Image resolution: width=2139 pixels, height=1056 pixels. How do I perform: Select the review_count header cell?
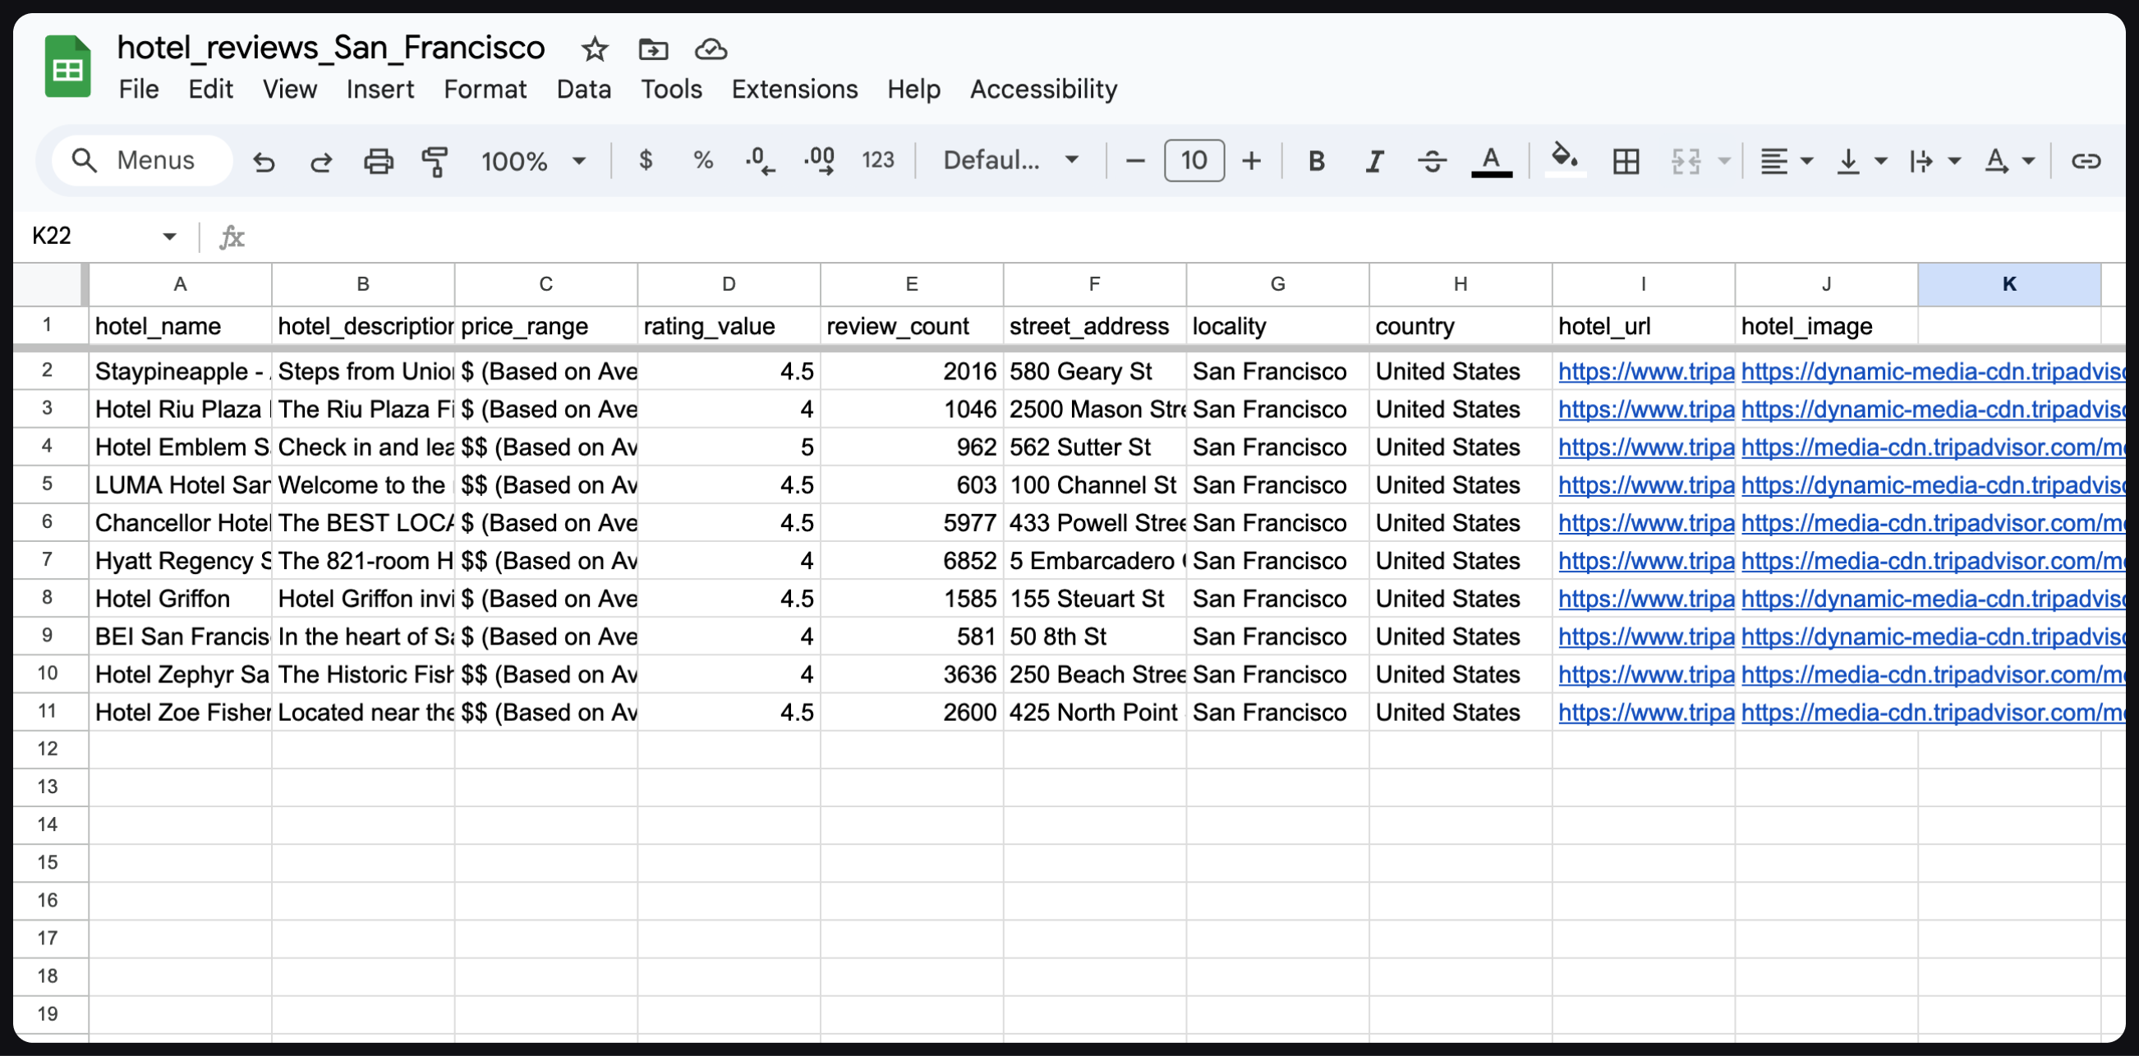pos(912,326)
